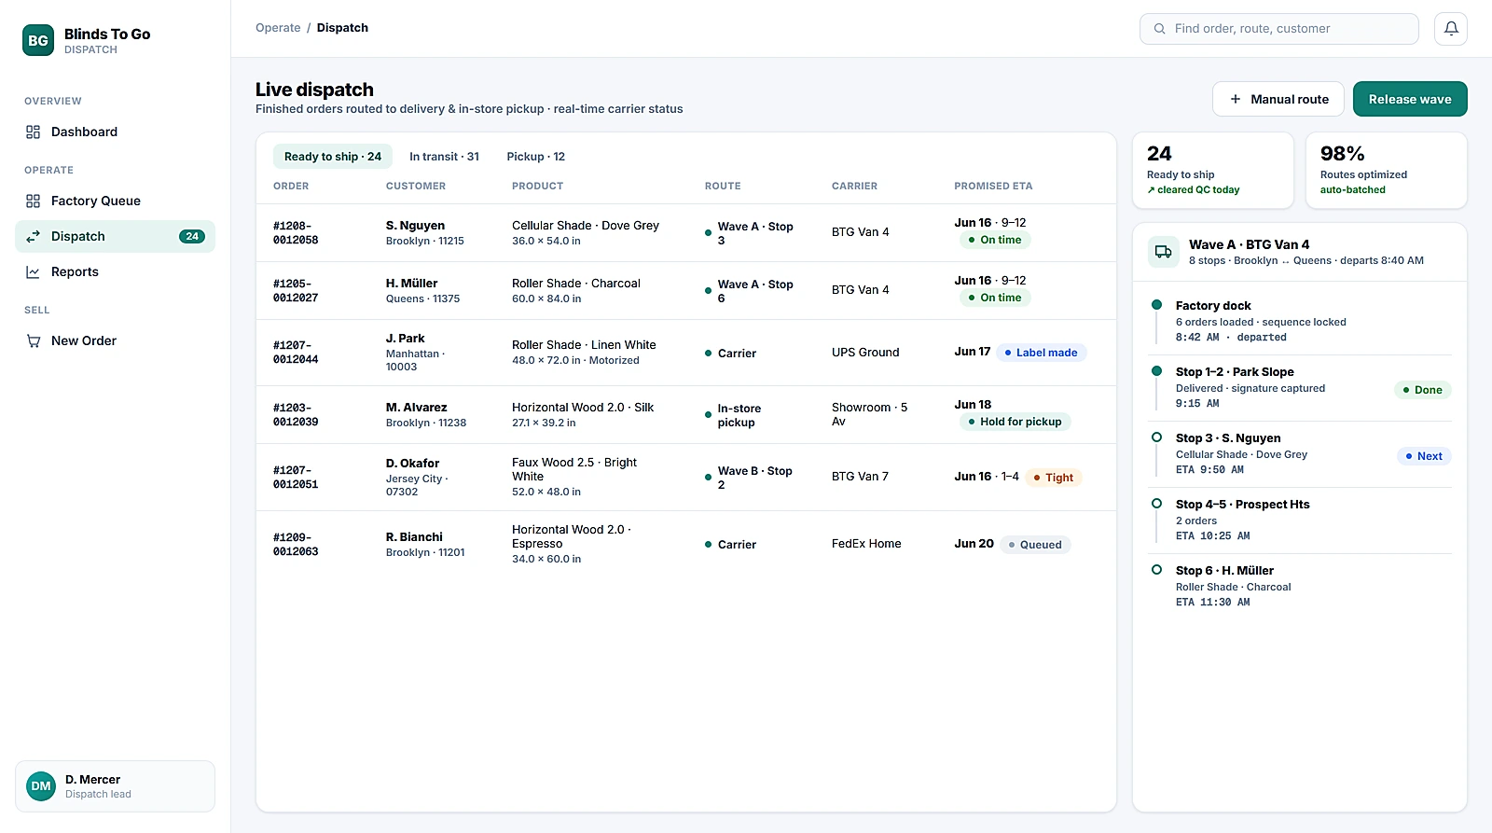Click the Ready to ship stat card
This screenshot has height=833, width=1492.
point(1213,171)
